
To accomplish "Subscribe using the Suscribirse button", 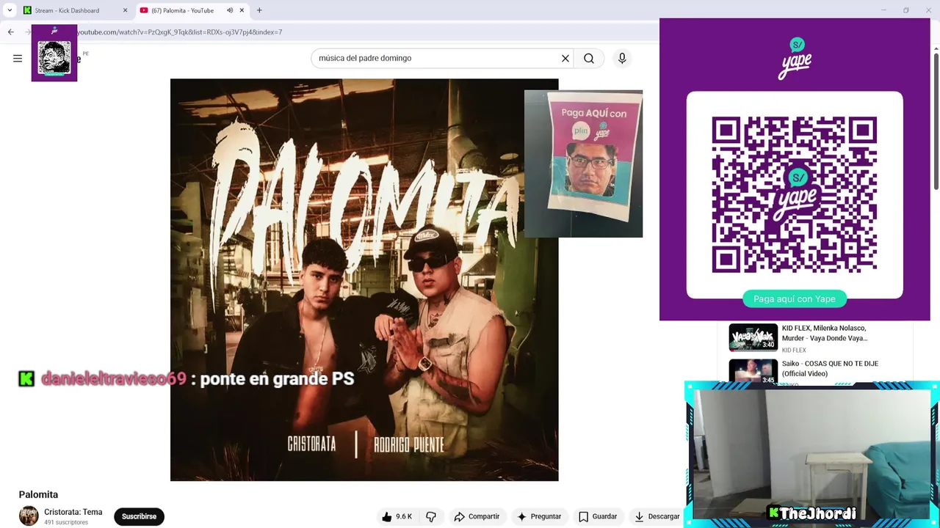I will click(139, 516).
